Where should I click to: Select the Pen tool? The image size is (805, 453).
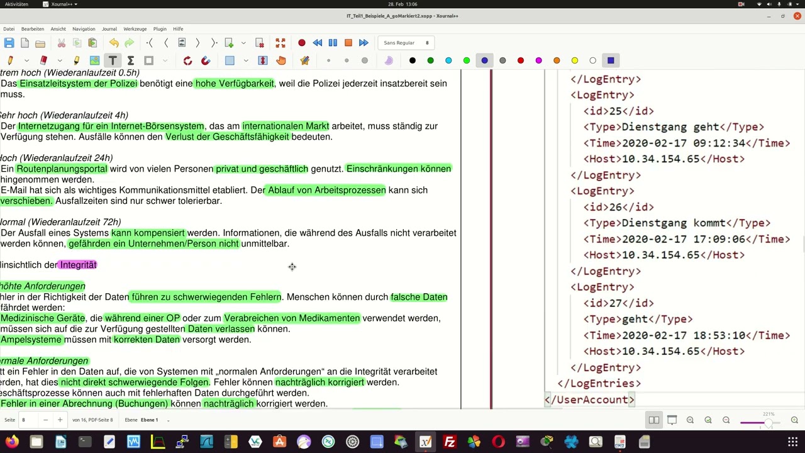[x=10, y=60]
